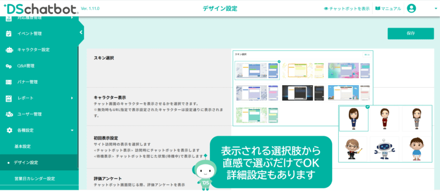Viewport: 440px width, 191px height.
Task: Select the woman in navy suit character
Action: coord(354,118)
